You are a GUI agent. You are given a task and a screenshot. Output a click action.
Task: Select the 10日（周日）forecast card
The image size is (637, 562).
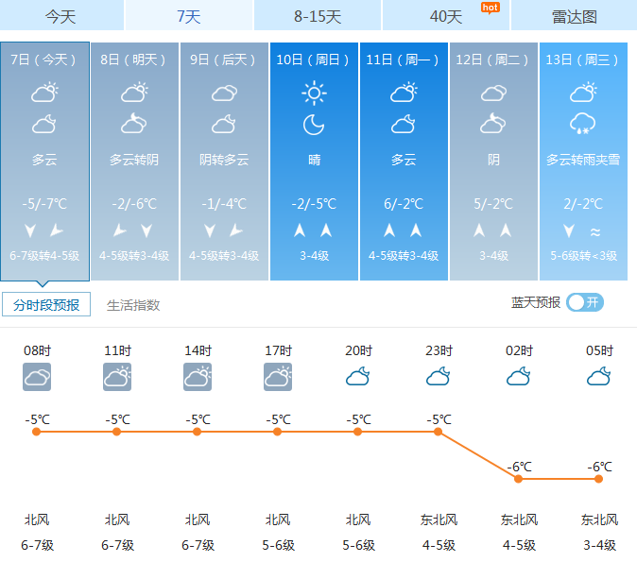point(314,162)
